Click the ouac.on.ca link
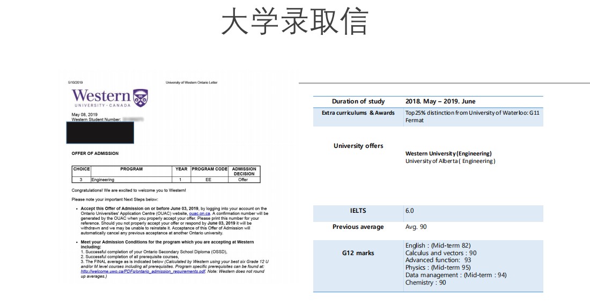590x305 pixels. [200, 214]
